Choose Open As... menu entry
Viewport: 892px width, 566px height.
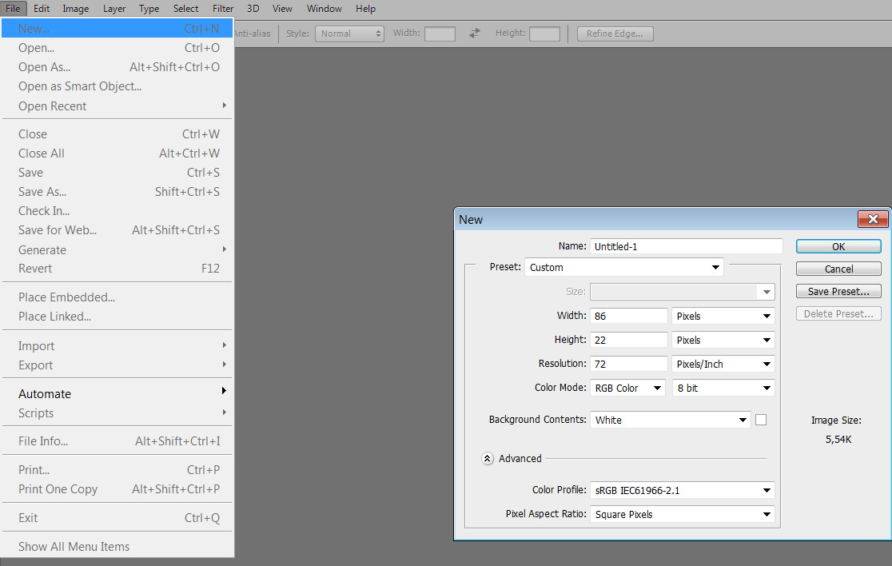(117, 67)
